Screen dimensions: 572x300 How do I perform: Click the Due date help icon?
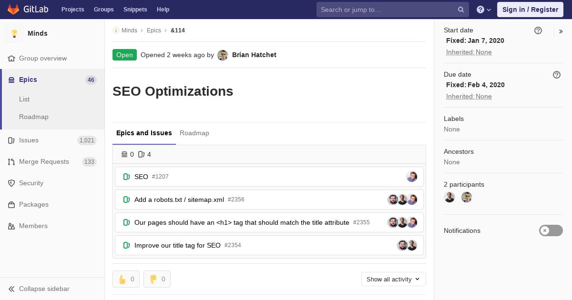click(x=557, y=75)
